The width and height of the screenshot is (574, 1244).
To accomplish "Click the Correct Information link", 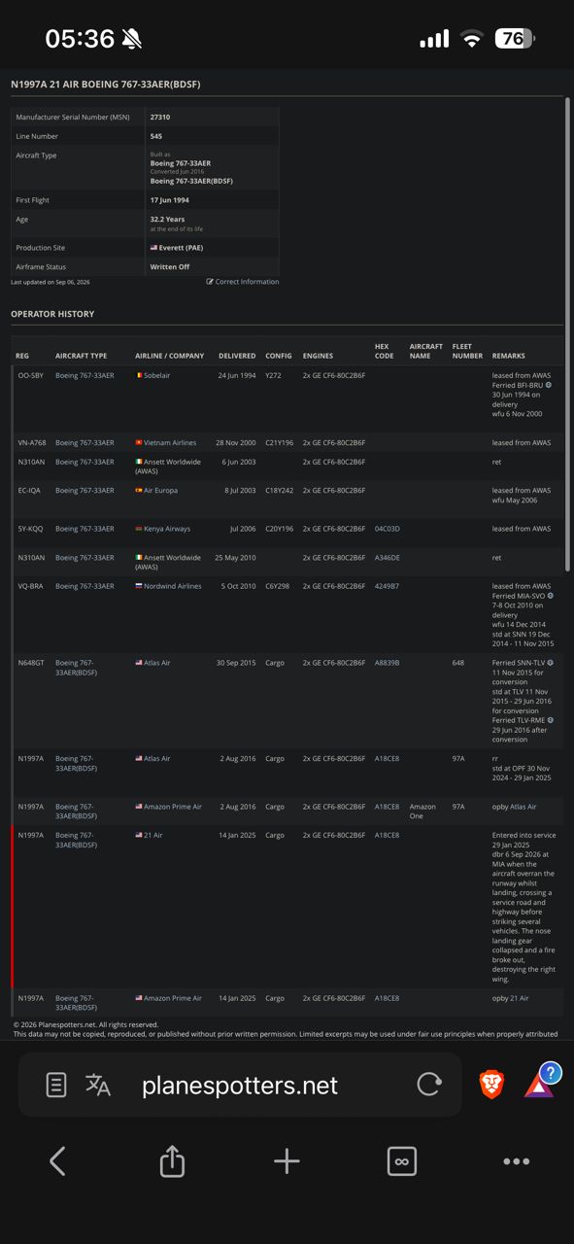I will coord(243,282).
